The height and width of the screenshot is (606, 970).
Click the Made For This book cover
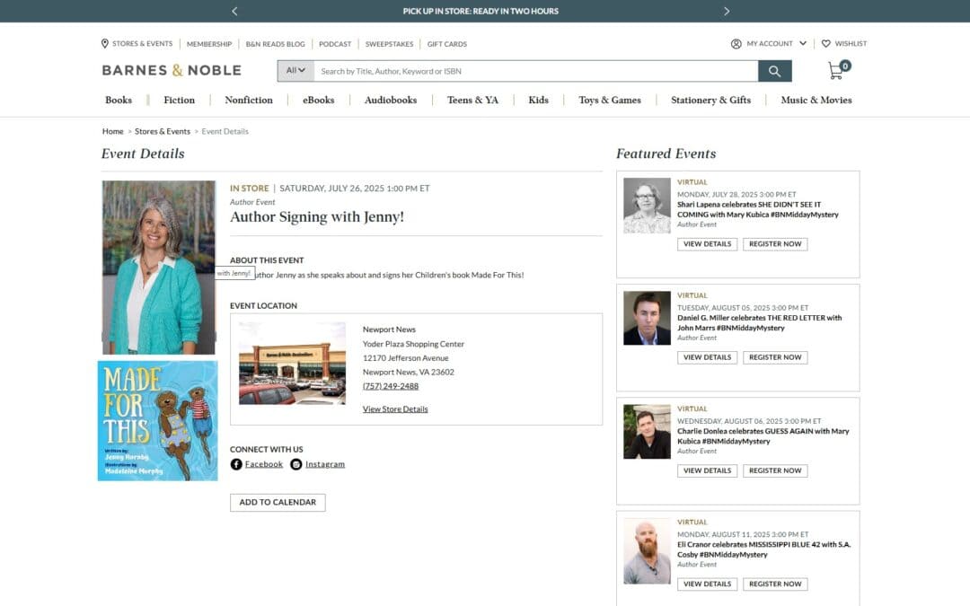point(158,421)
